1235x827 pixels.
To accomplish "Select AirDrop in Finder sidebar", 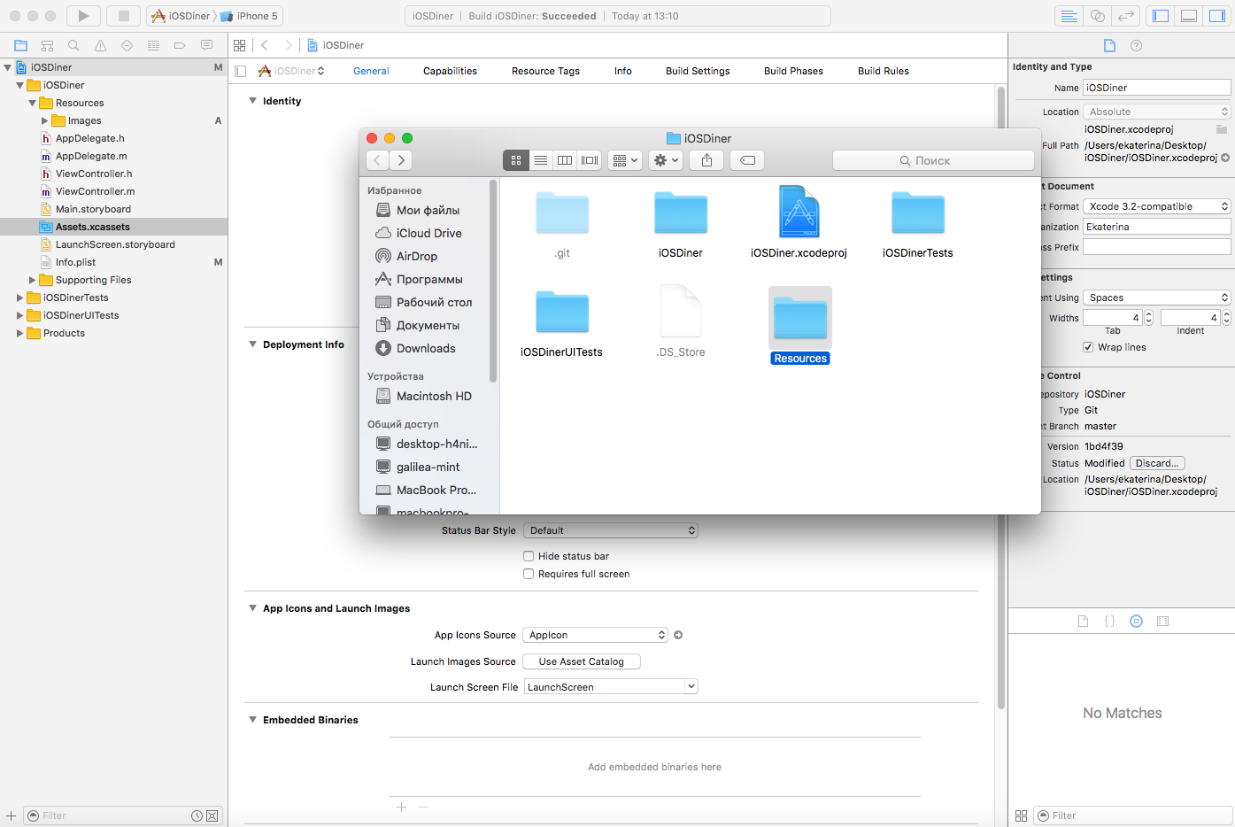I will point(417,256).
